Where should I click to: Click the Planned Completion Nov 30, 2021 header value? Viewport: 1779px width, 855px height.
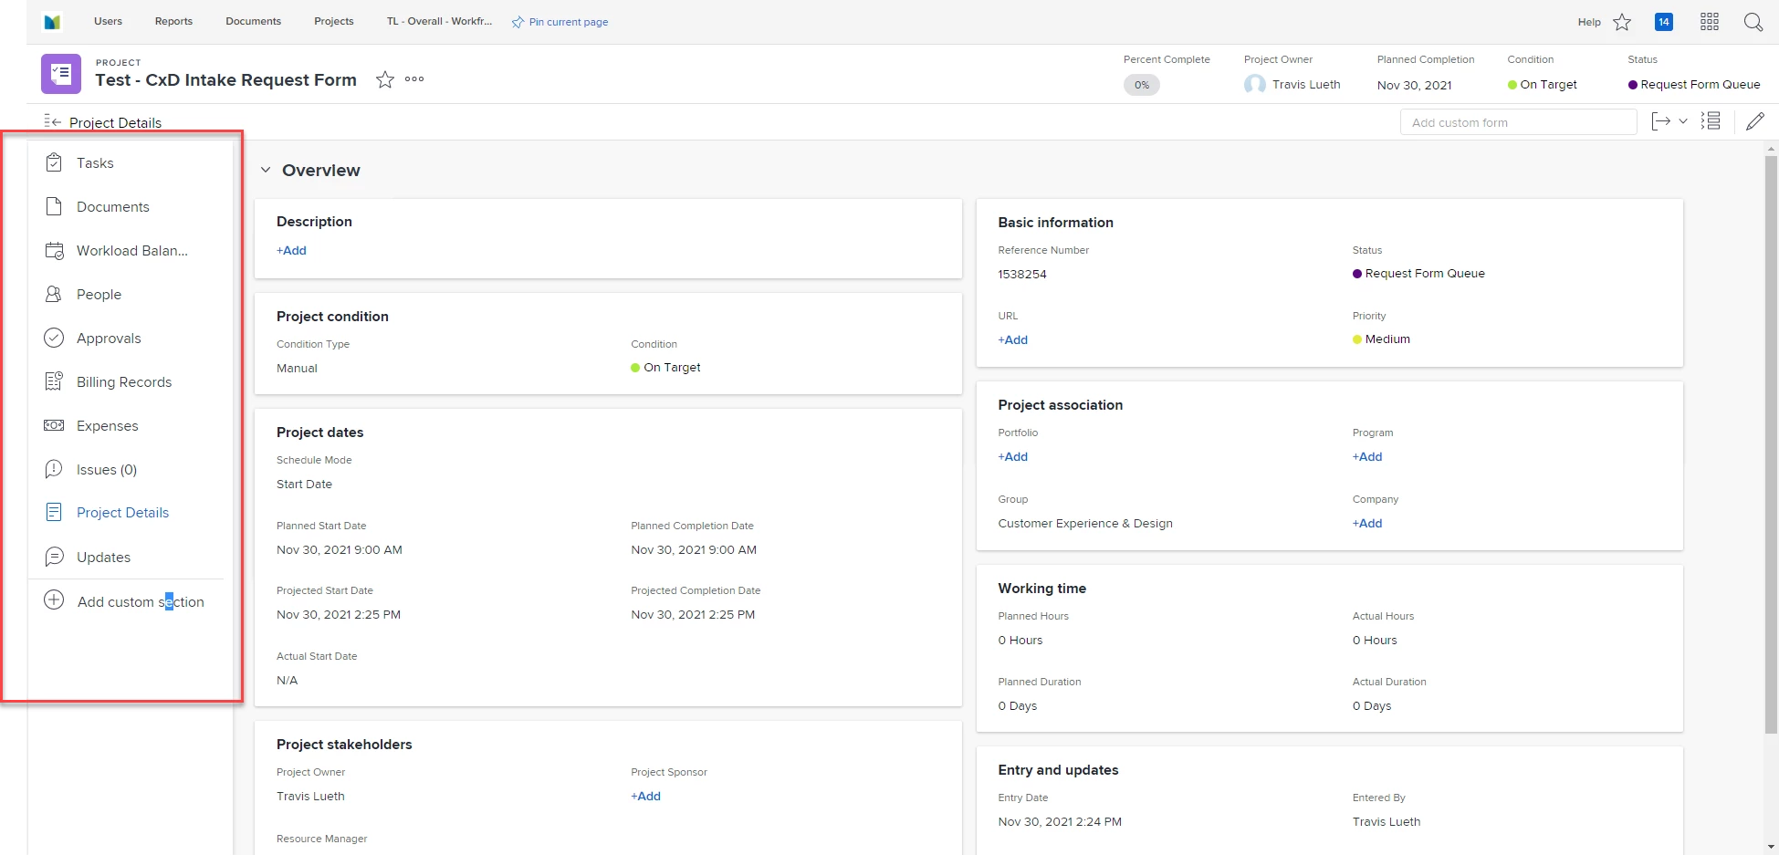click(x=1414, y=85)
